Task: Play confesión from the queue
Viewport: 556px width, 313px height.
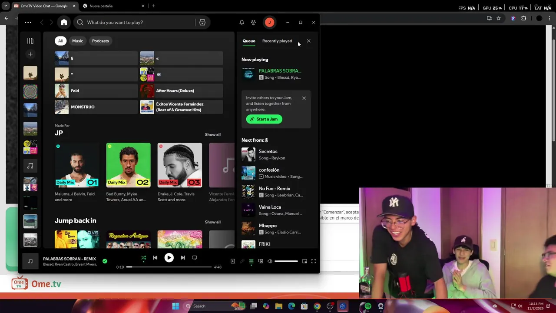Action: tap(276, 173)
